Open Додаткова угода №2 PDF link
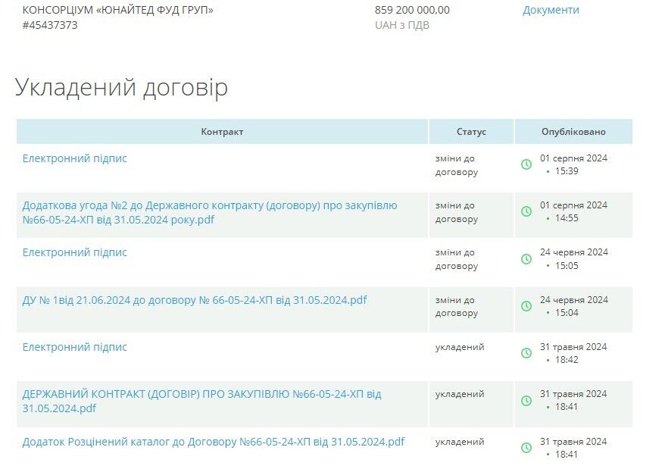662x469 pixels. (209, 212)
